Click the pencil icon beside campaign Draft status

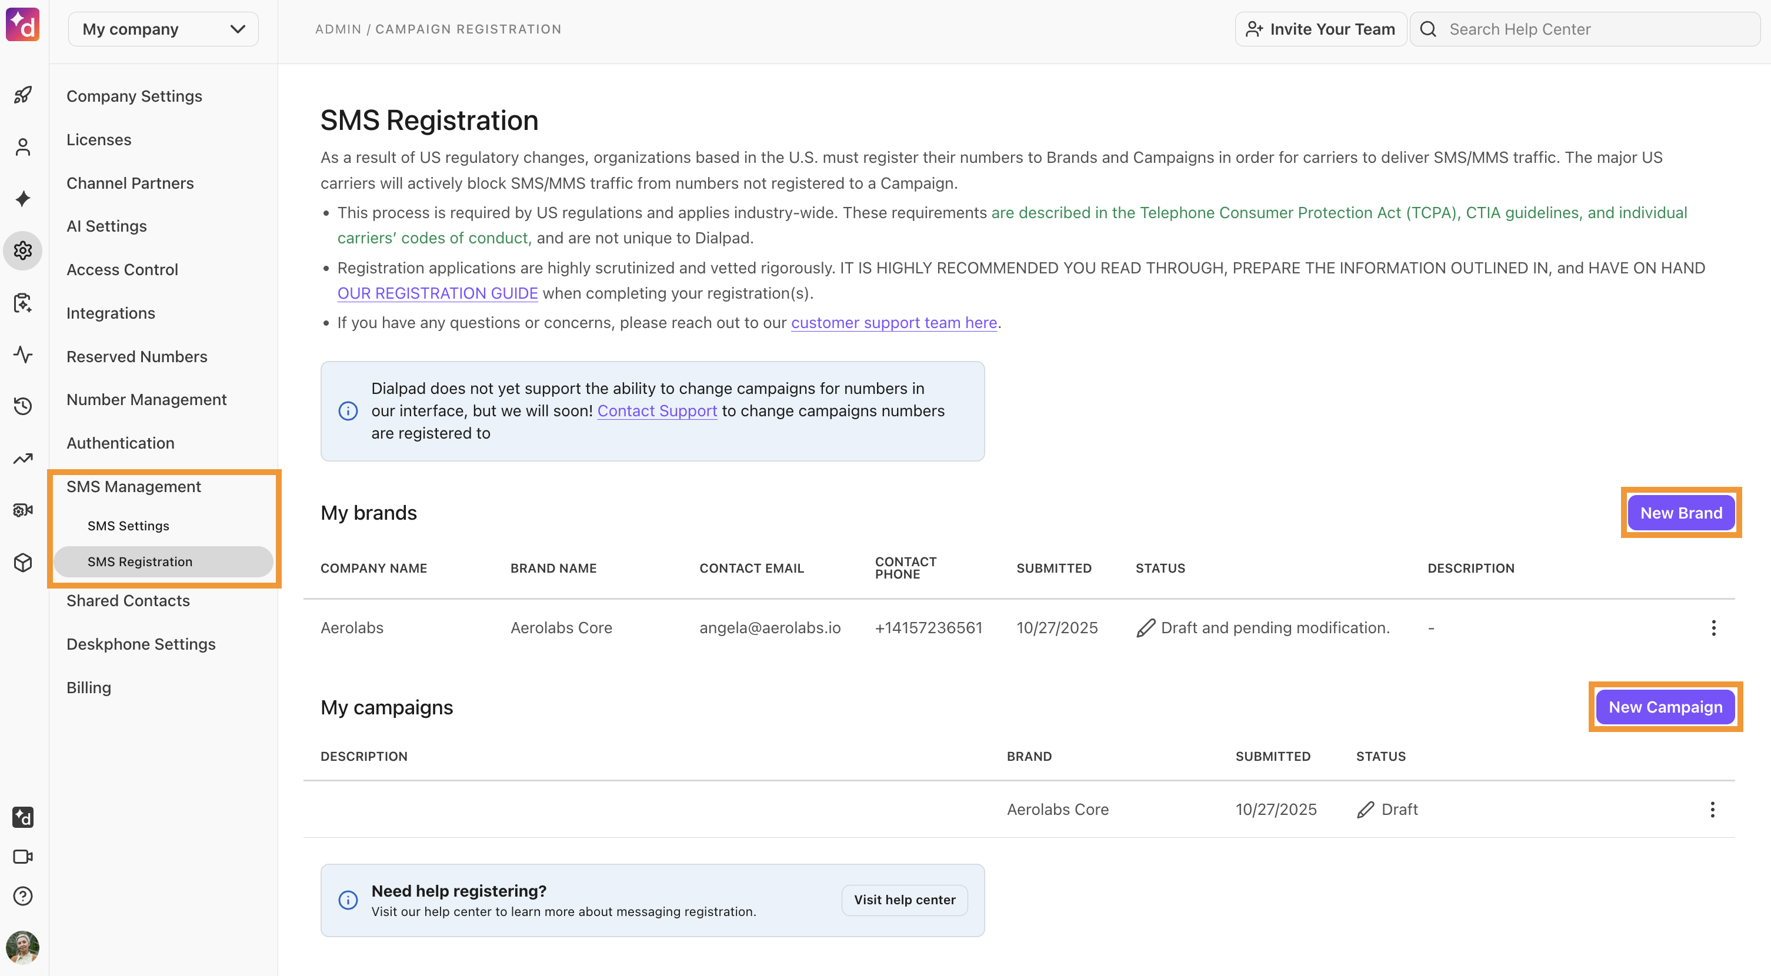(x=1366, y=809)
